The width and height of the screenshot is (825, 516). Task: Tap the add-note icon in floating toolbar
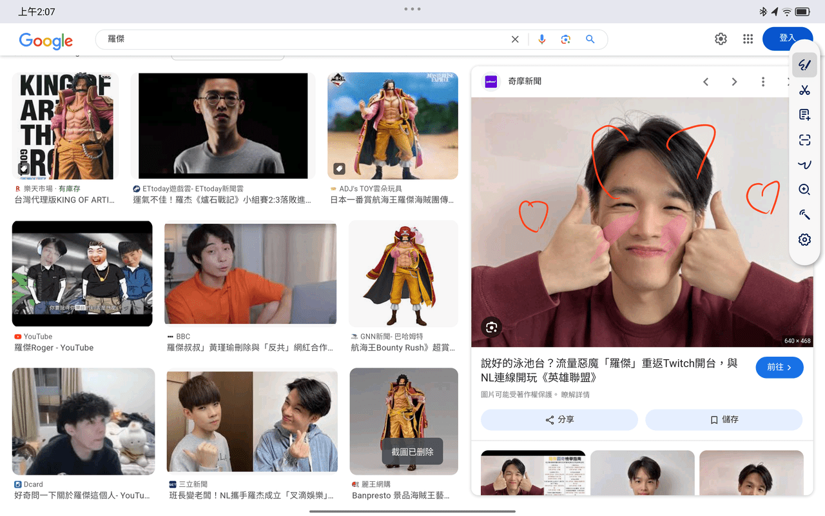click(804, 115)
